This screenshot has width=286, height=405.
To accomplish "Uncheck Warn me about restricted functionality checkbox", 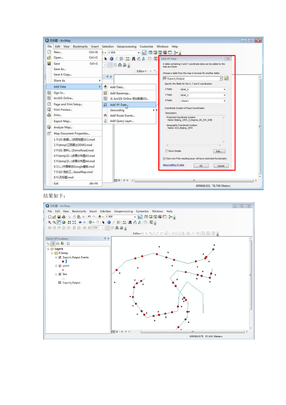I will click(x=164, y=159).
